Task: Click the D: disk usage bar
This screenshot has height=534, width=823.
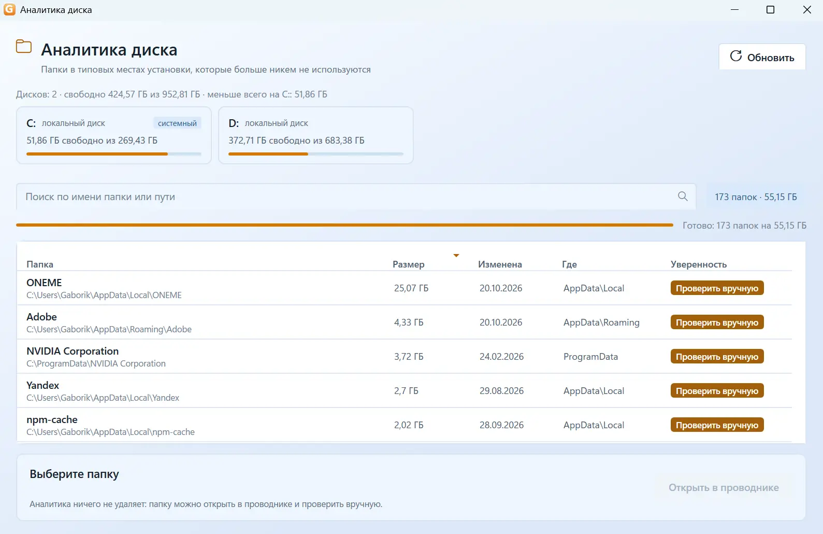Action: (316, 154)
